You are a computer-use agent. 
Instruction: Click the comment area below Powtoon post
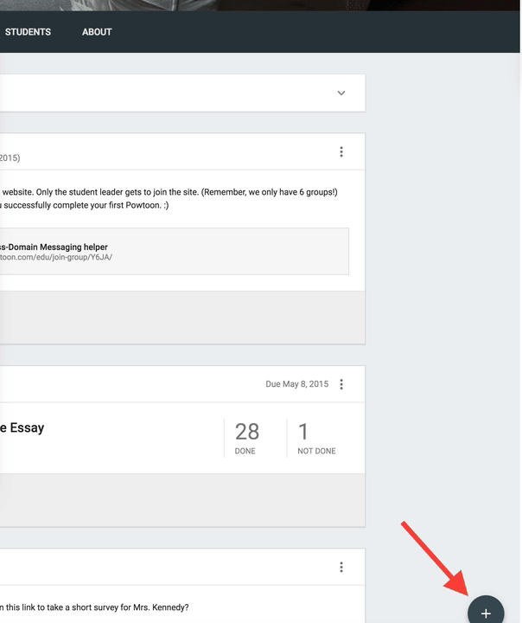173,317
